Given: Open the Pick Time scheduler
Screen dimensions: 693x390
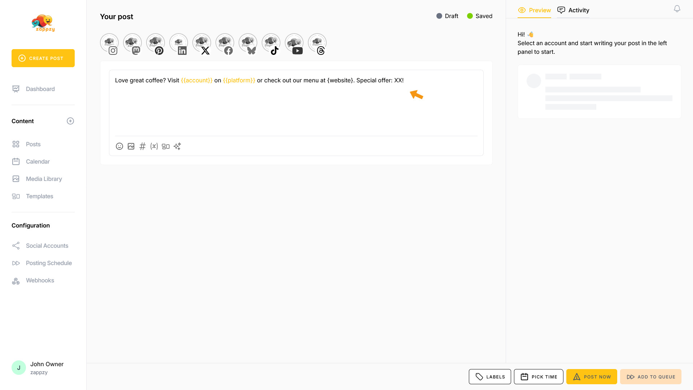Looking at the screenshot, I should click(539, 377).
